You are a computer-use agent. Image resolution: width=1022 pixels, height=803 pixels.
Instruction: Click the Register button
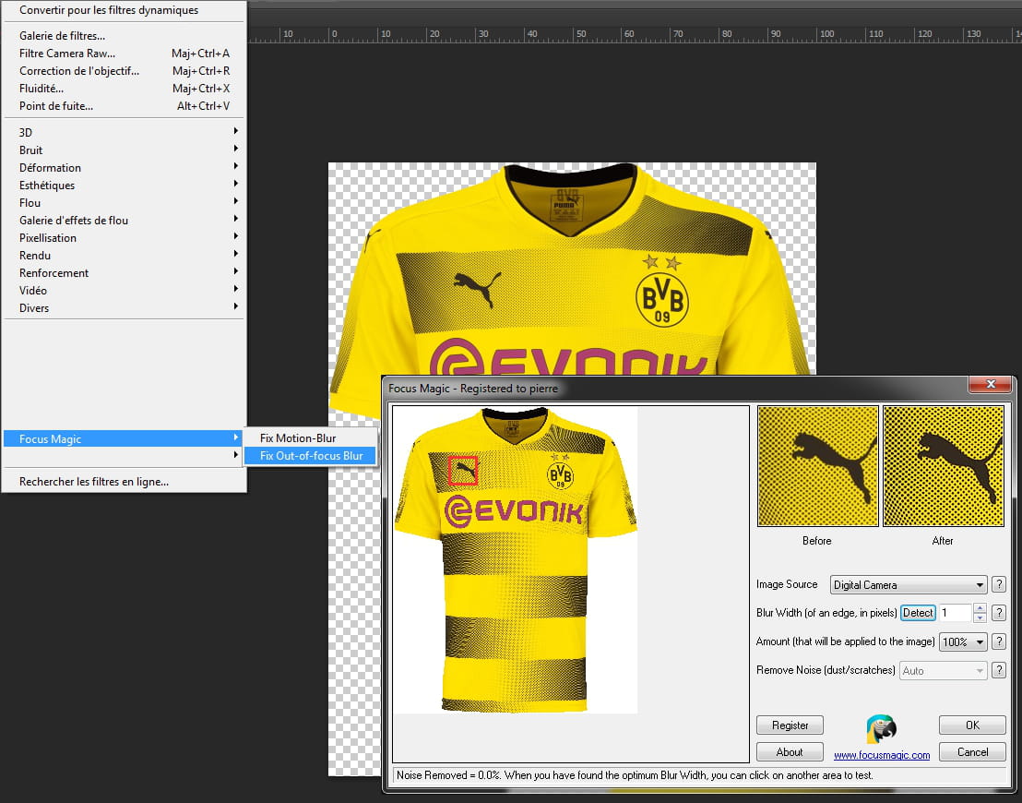[x=790, y=725]
